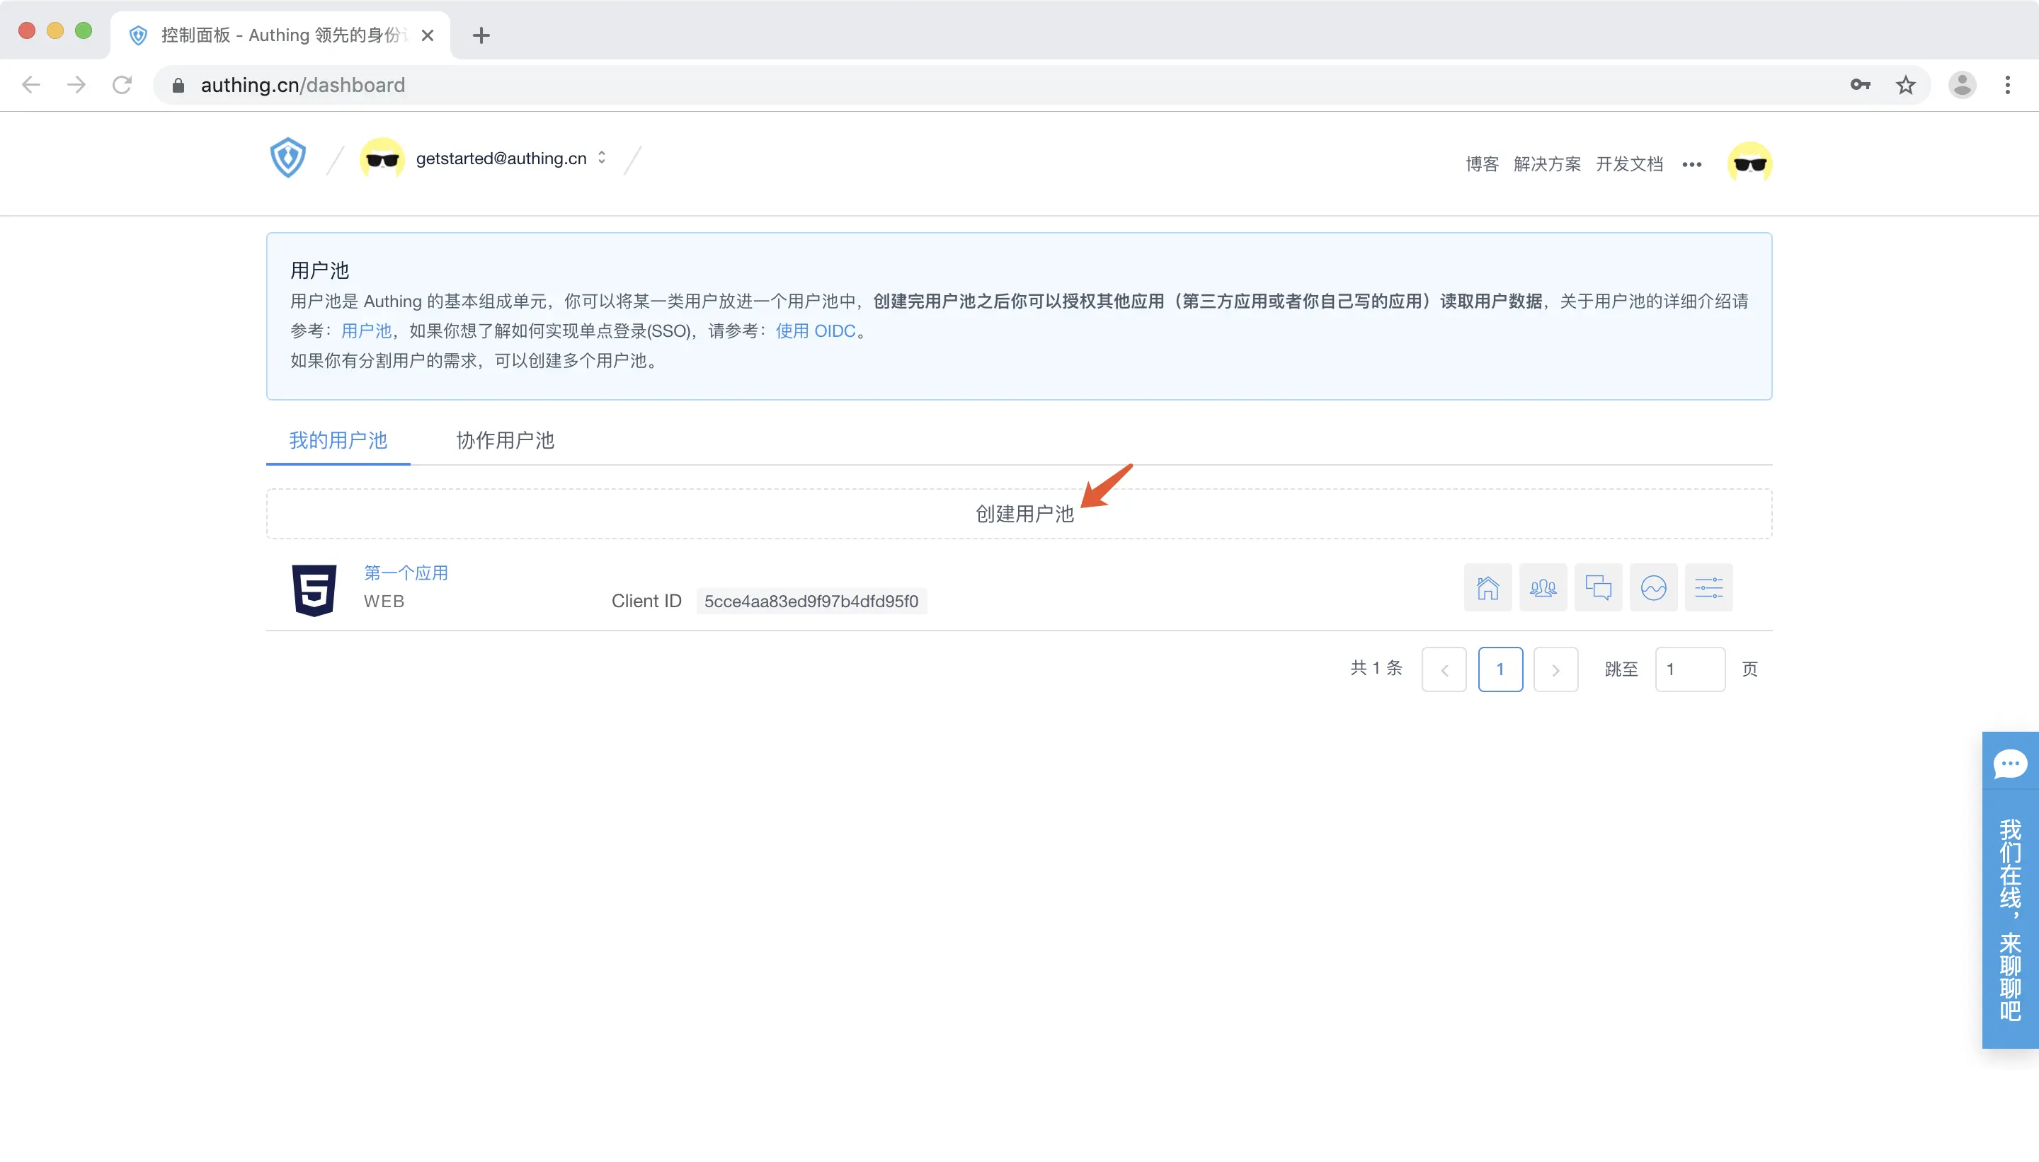Open the activity wave chart icon
This screenshot has height=1162, width=2039.
pyautogui.click(x=1652, y=587)
